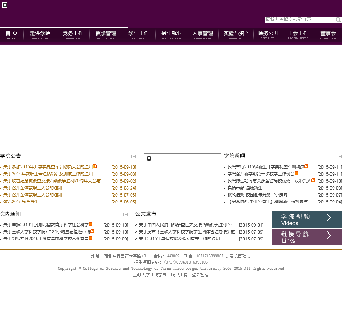Click the arrow chevron on Videos banner
Viewport: 342px width, 311px height.
pyautogui.click(x=329, y=217)
